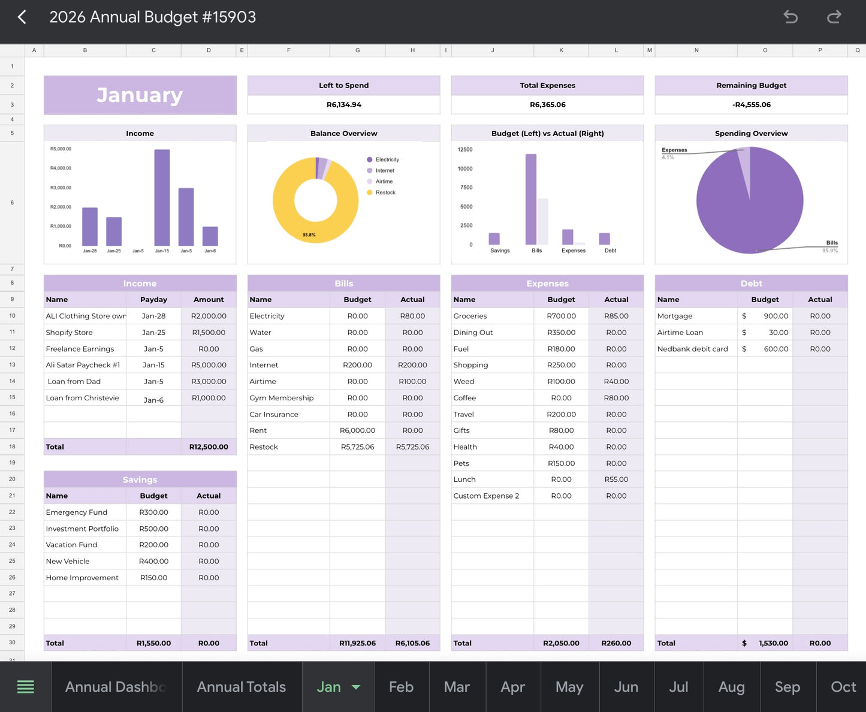866x712 pixels.
Task: Select the Freelance Earnings cell
Action: (x=85, y=349)
